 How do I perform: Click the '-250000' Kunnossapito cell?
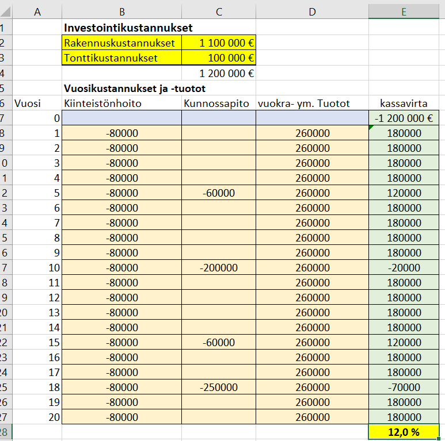tap(219, 387)
